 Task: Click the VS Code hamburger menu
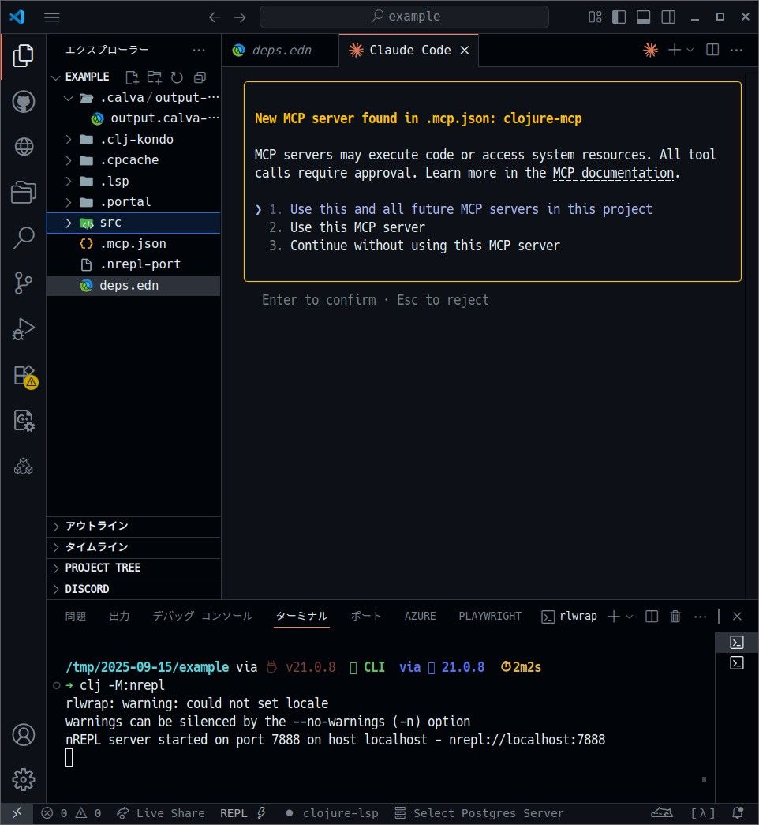coord(51,17)
